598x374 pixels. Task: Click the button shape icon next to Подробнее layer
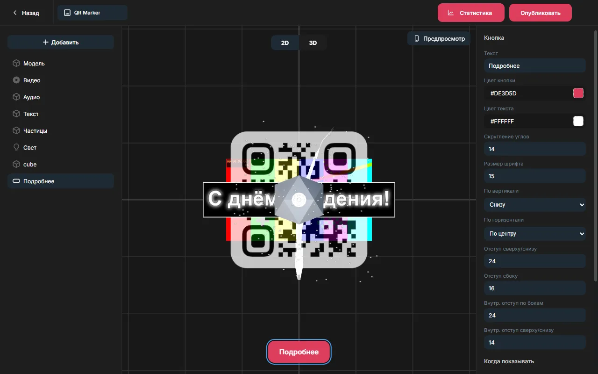point(16,181)
